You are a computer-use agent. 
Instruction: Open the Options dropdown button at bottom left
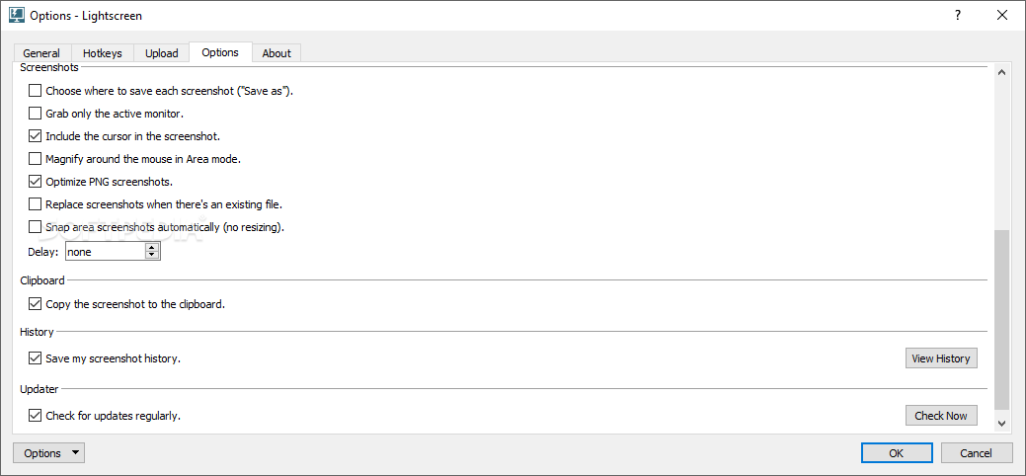tap(49, 453)
